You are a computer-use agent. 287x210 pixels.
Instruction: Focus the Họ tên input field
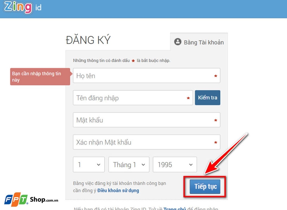point(146,76)
